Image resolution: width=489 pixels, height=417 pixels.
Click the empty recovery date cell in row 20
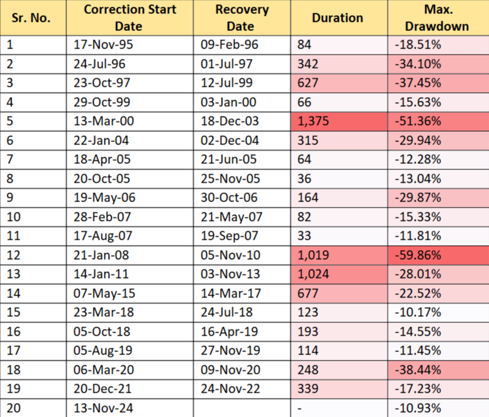[x=241, y=409]
